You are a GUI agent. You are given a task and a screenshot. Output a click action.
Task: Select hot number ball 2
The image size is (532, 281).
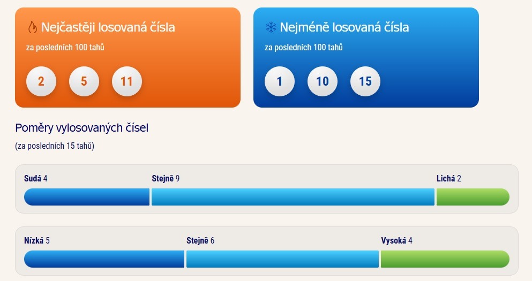click(x=41, y=81)
